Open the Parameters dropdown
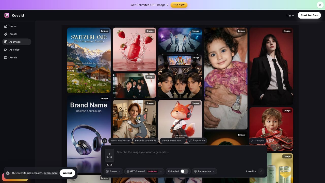This screenshot has width=325, height=183. 204,171
